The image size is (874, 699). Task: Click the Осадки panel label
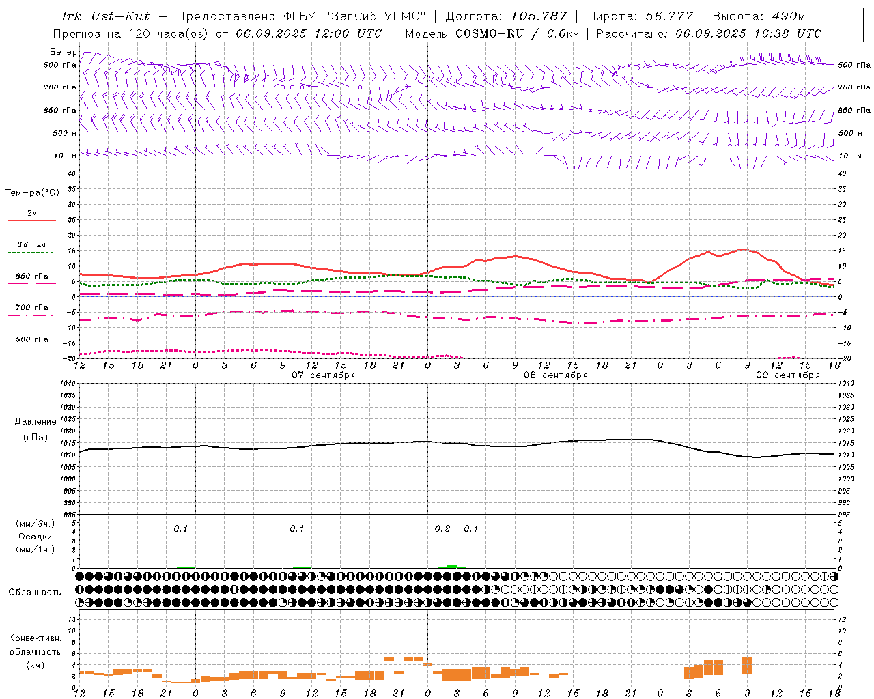36,537
